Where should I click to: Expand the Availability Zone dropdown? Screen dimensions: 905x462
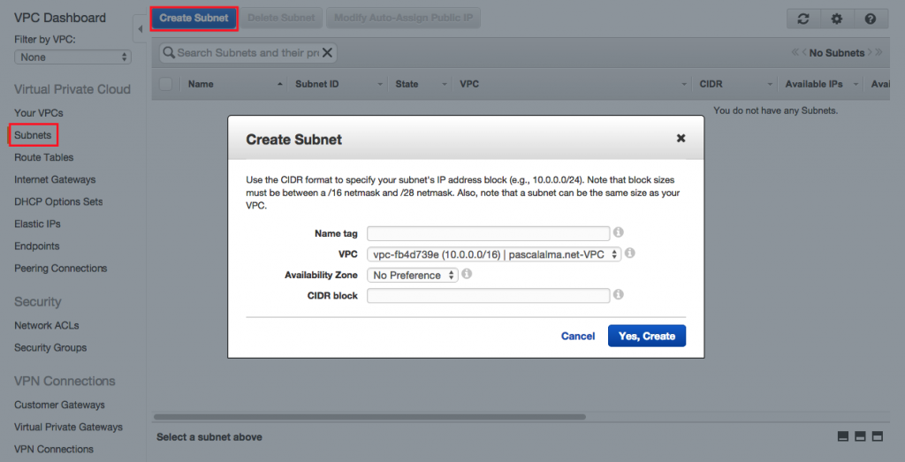(x=412, y=276)
